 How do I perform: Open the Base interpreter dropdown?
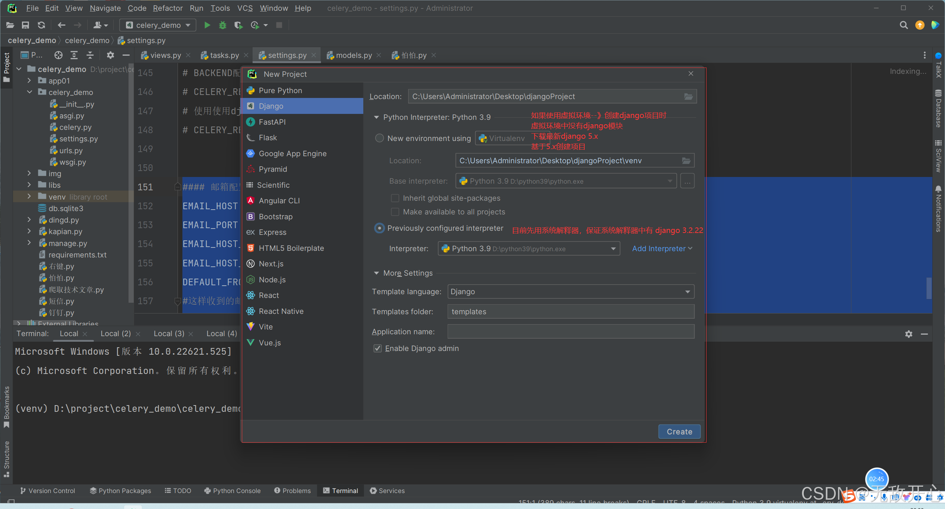[x=566, y=181]
